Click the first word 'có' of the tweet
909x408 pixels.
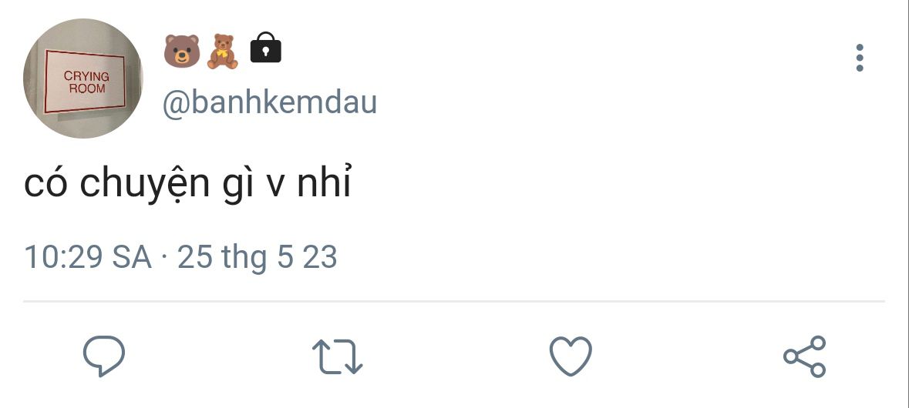(x=45, y=183)
